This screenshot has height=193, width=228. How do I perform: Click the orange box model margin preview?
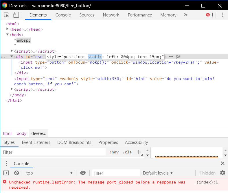(x=187, y=157)
